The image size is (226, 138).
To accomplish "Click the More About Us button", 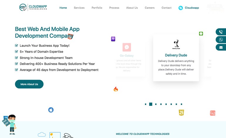I will pyautogui.click(x=29, y=84).
